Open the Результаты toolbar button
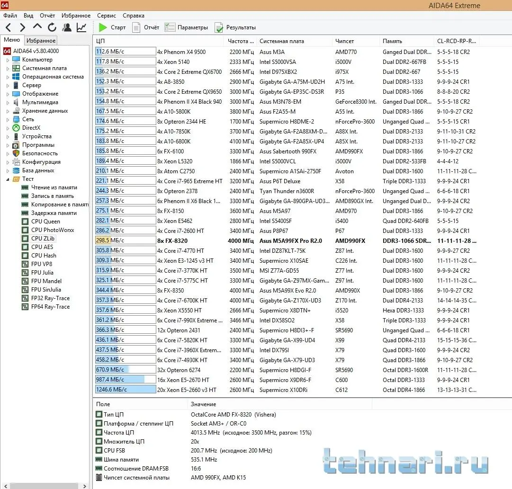512x489 pixels. click(235, 27)
